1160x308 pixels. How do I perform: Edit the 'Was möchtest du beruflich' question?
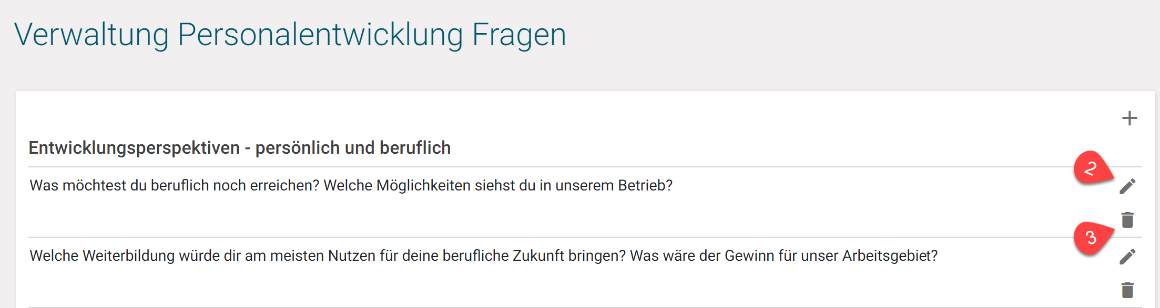(1127, 186)
